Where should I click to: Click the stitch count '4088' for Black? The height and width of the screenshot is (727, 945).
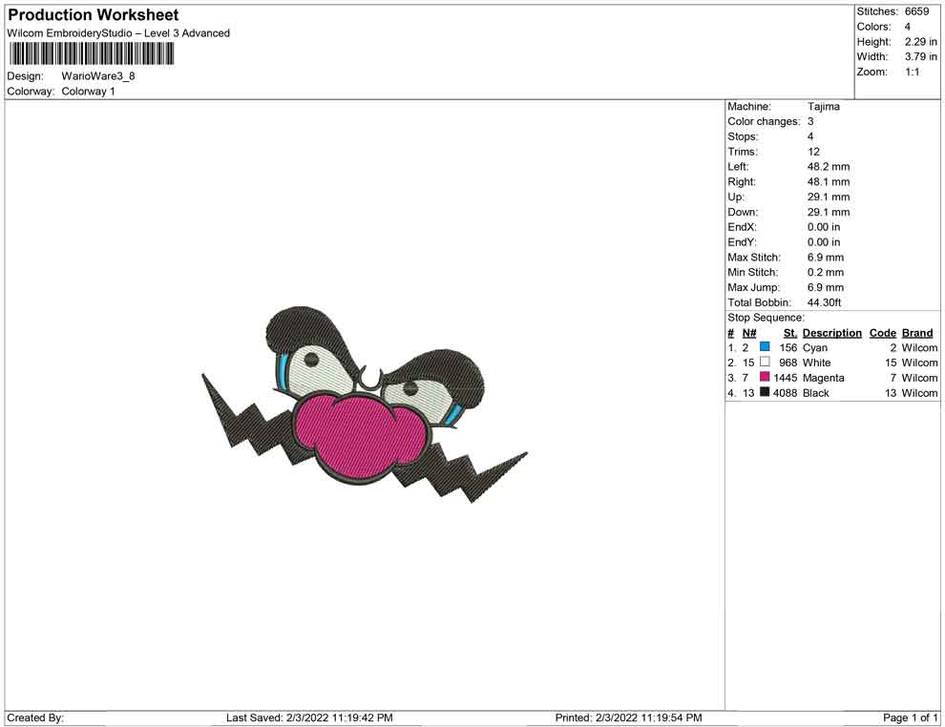[786, 393]
